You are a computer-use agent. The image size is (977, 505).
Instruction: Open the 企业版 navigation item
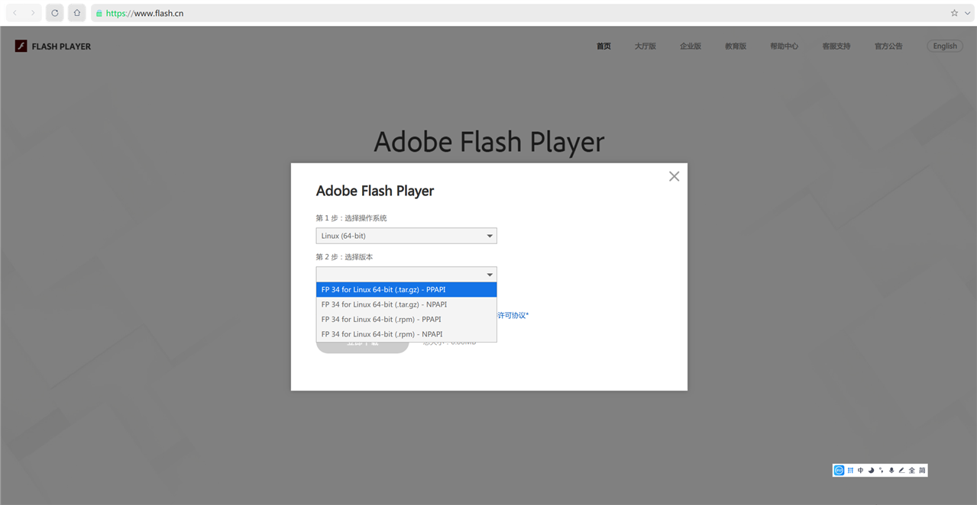pyautogui.click(x=691, y=46)
